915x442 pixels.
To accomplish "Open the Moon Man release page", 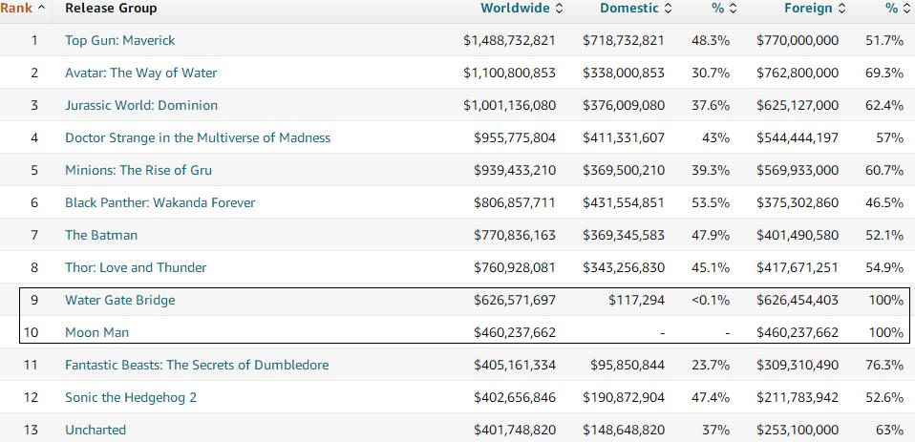I will pos(96,332).
